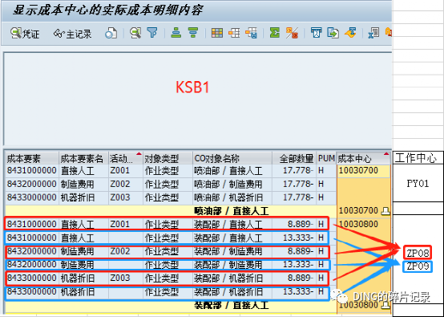Click the mail recipient icon
The image size is (444, 317).
(316, 33)
